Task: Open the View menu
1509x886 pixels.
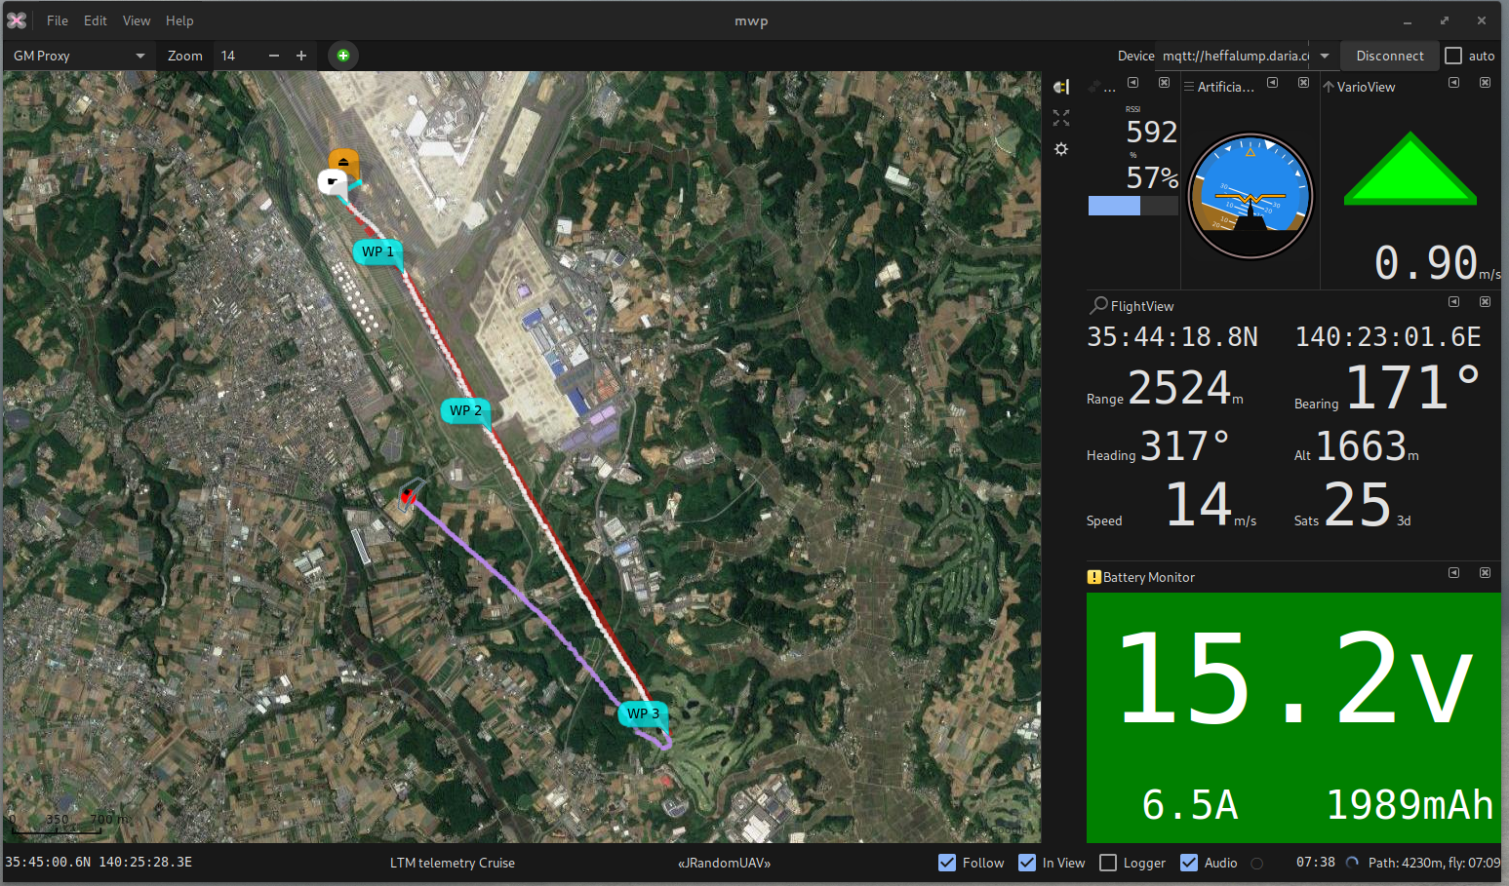Action: coord(137,20)
